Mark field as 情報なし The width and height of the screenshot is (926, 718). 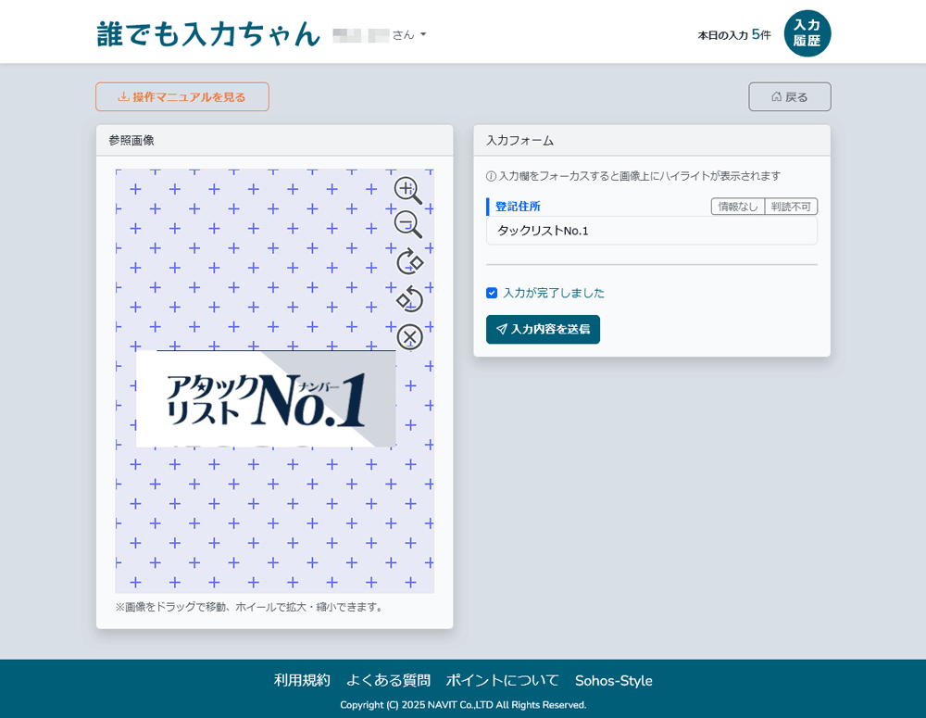737,207
